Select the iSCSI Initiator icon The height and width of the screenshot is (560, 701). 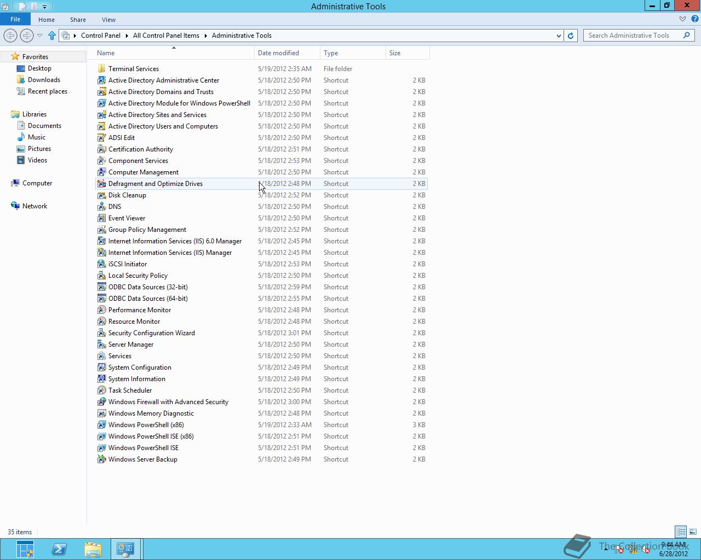coord(101,264)
